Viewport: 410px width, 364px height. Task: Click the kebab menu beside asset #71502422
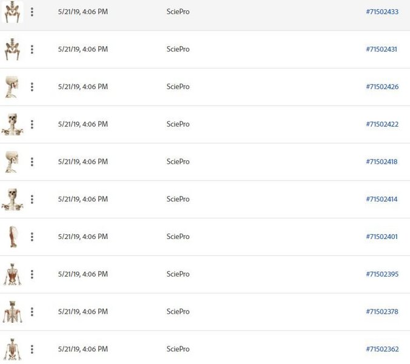click(x=32, y=124)
